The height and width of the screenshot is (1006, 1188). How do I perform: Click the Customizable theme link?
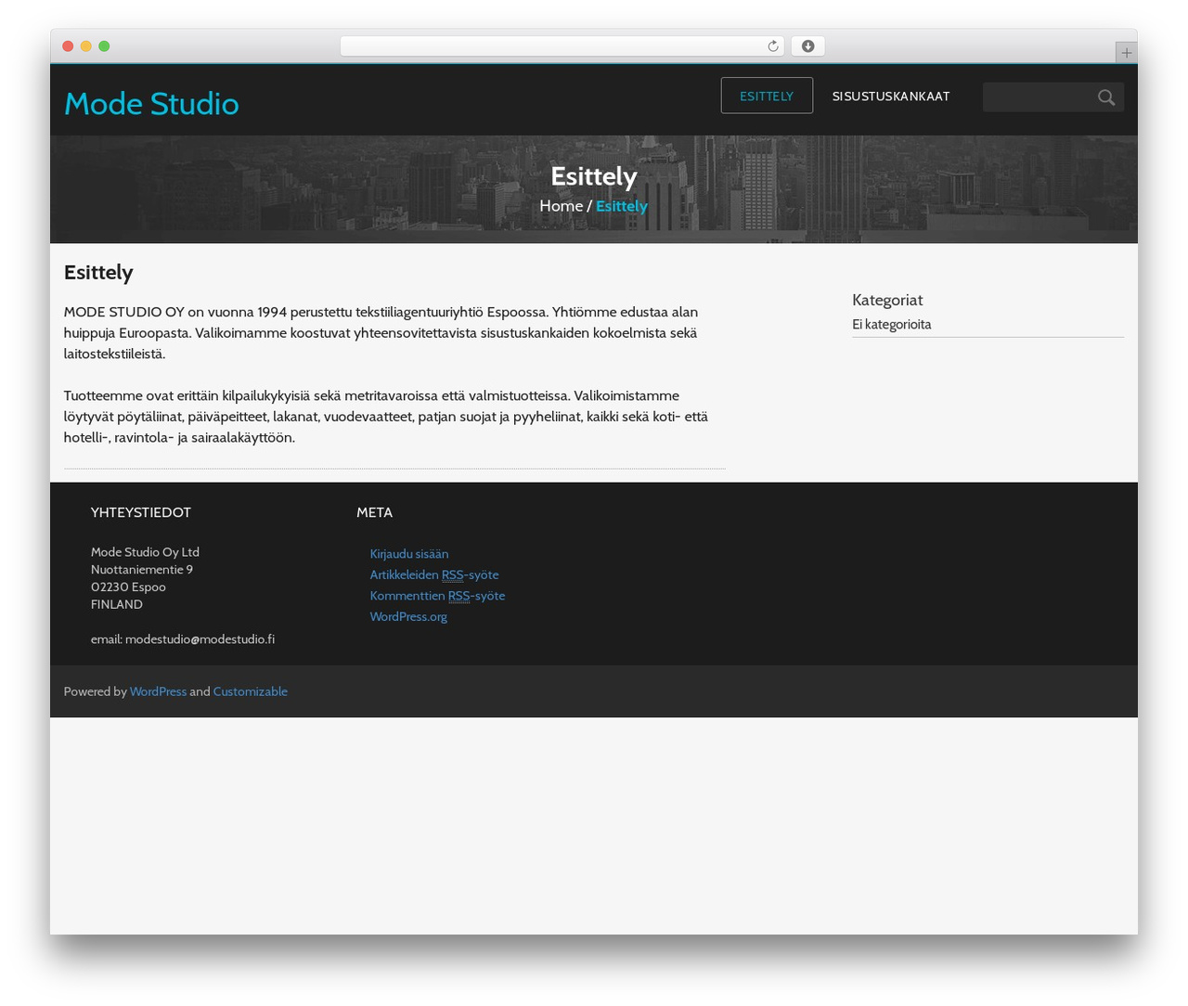coord(251,691)
